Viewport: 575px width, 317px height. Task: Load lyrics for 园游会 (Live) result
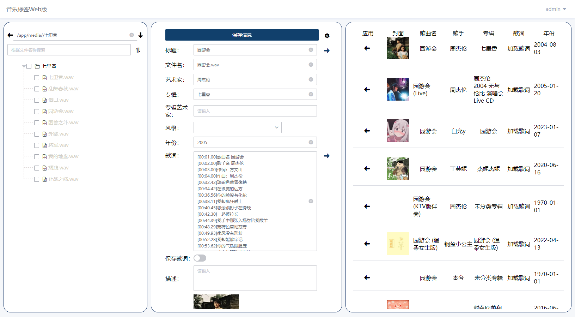point(519,90)
